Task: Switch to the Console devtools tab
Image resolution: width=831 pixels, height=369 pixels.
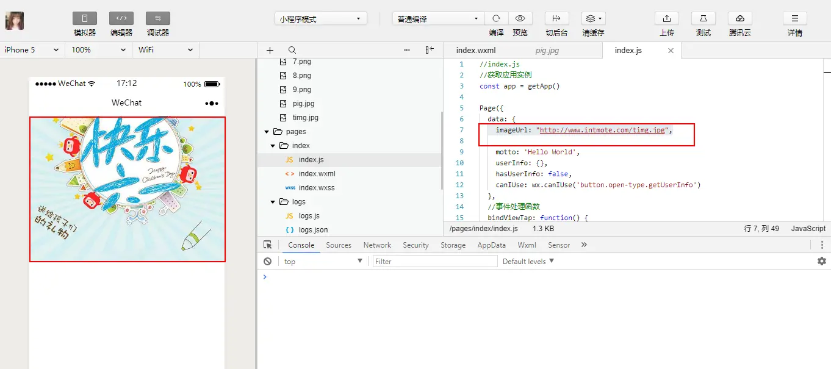Action: coord(301,245)
